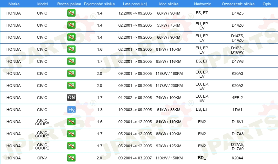Screen dimensions: 278x164
Task: Click production dates 01.2002 -> 09.2005
Action: 135,98
